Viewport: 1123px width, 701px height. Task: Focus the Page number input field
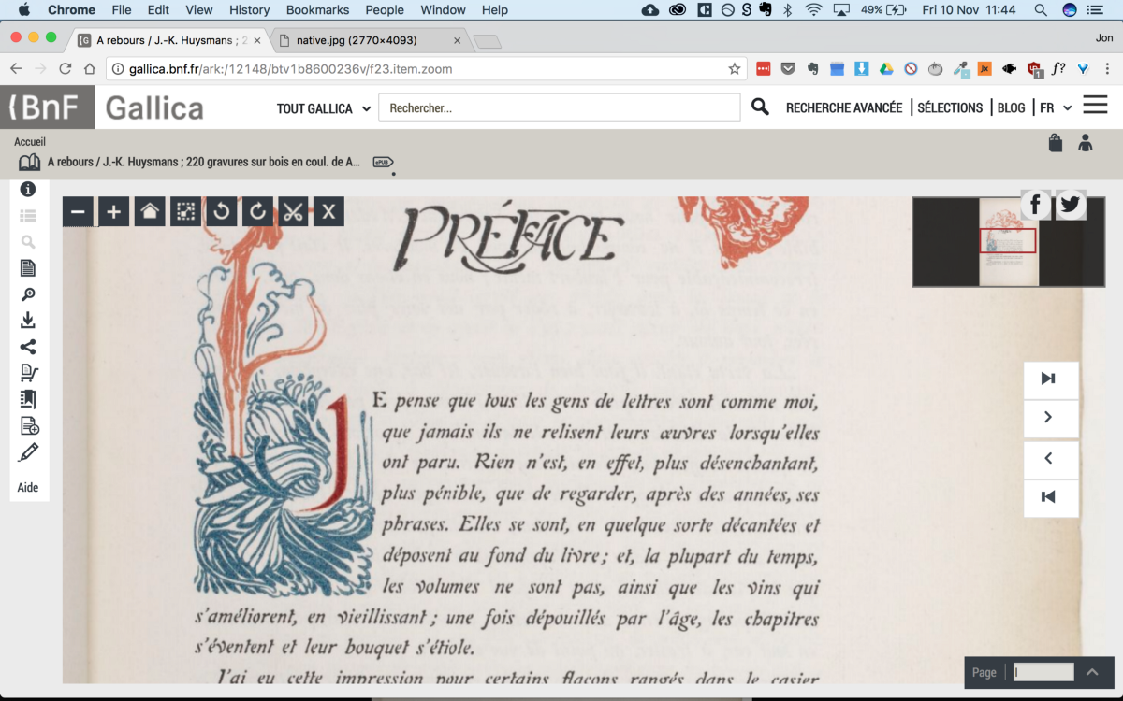click(1043, 672)
